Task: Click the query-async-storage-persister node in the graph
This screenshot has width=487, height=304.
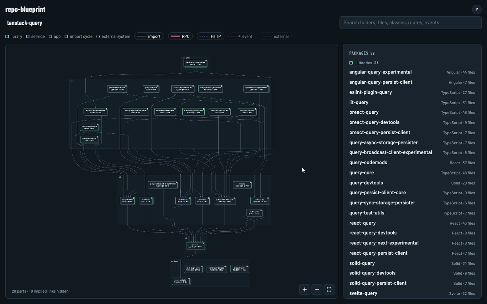Action: 256,89
